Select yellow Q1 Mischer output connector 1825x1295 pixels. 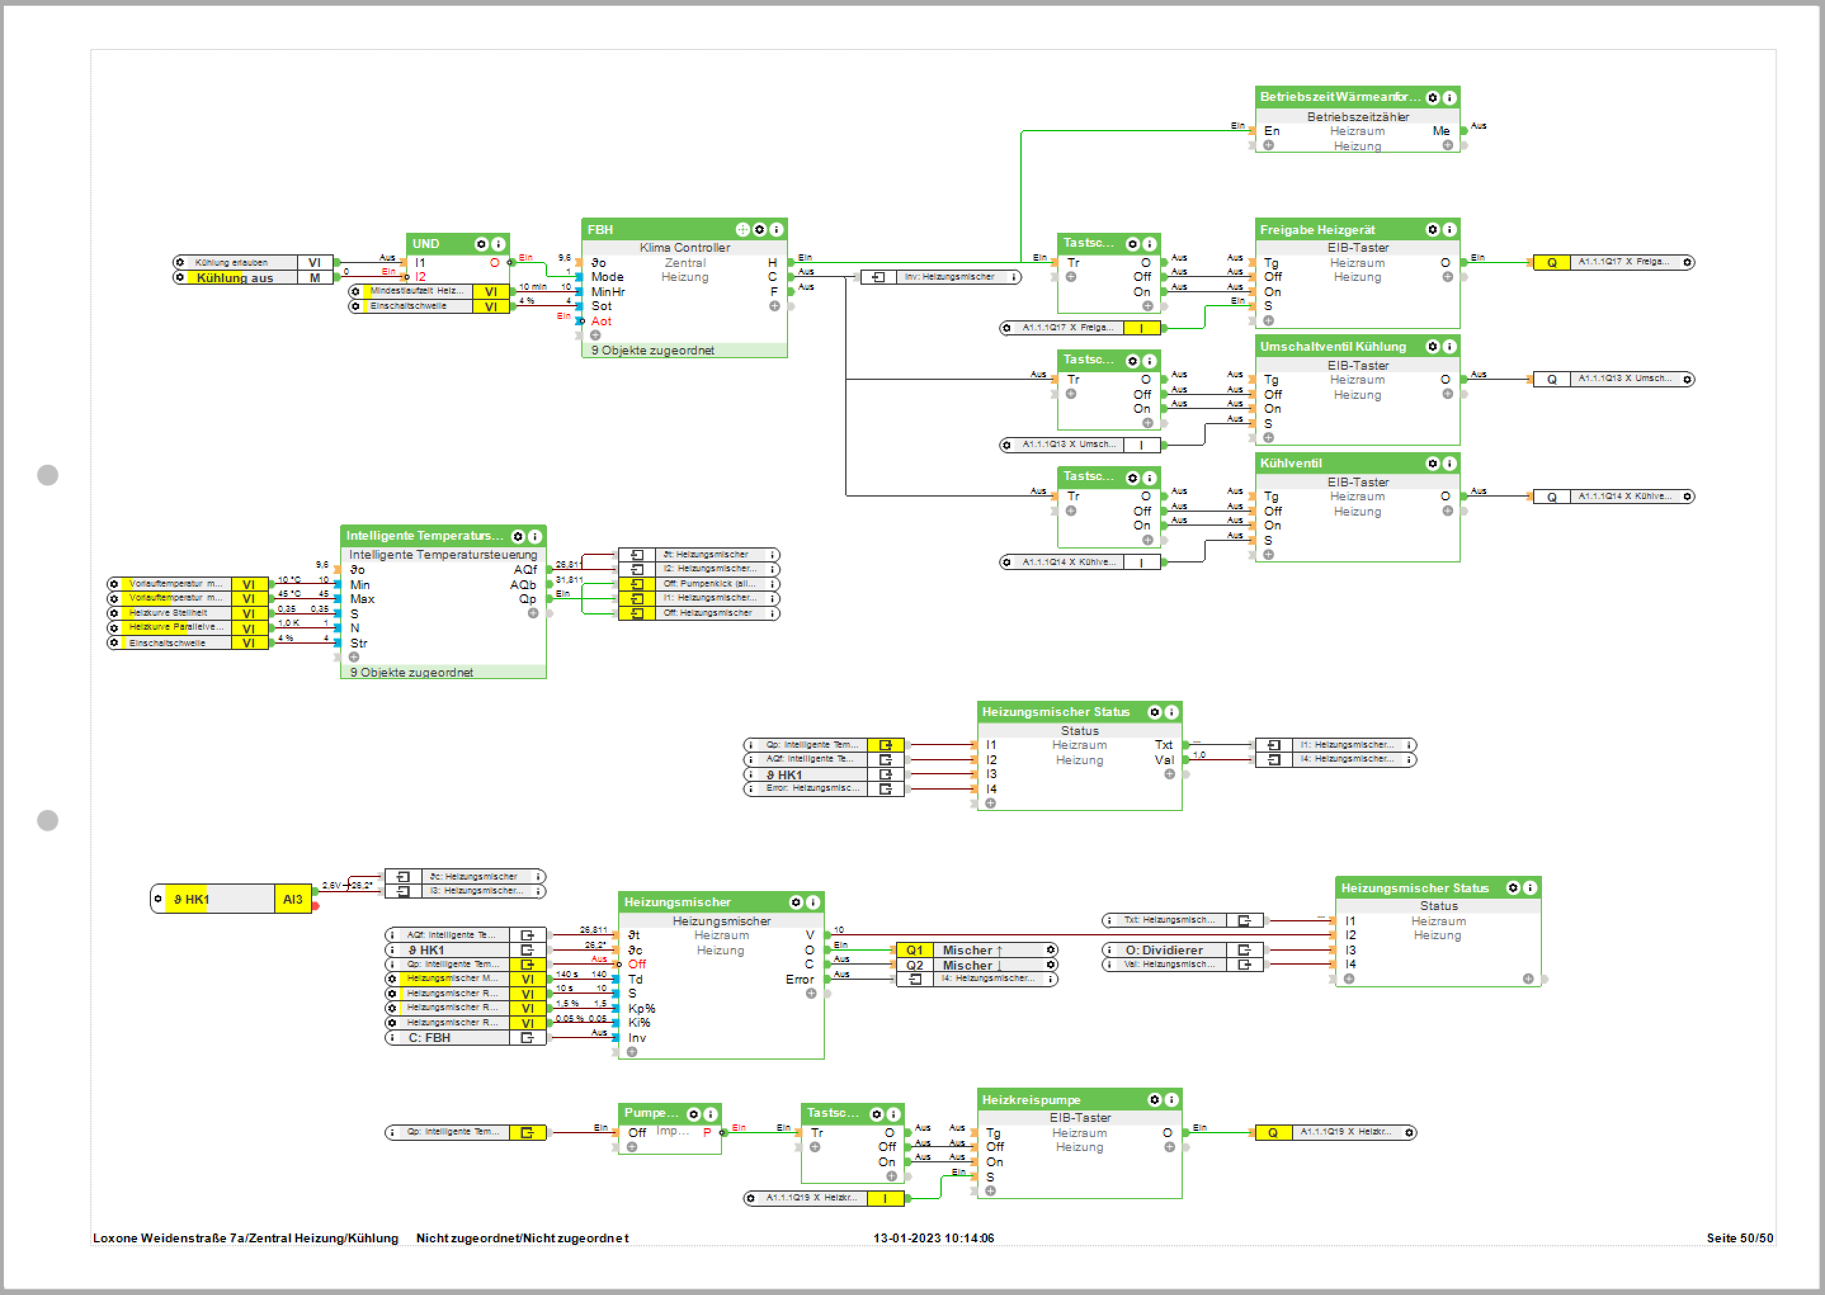pyautogui.click(x=914, y=950)
